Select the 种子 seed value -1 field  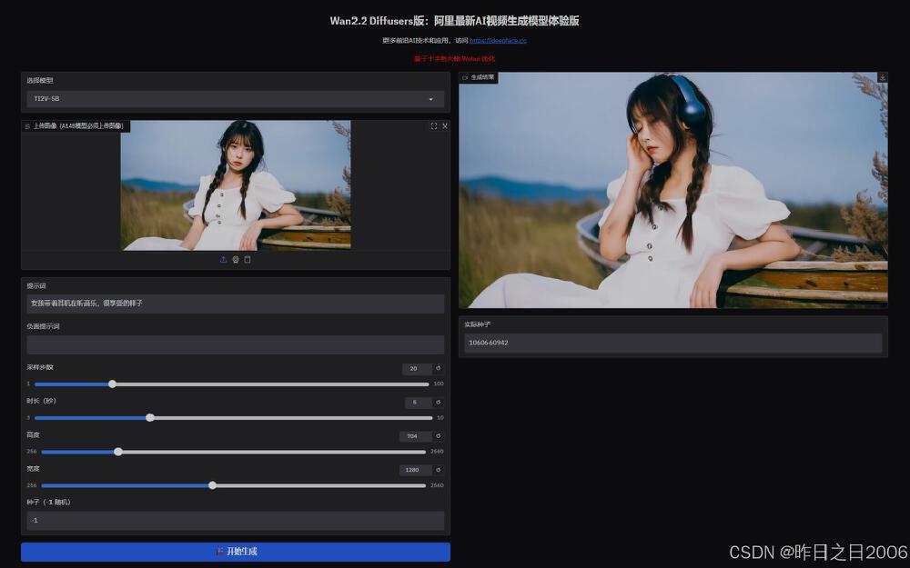click(235, 519)
